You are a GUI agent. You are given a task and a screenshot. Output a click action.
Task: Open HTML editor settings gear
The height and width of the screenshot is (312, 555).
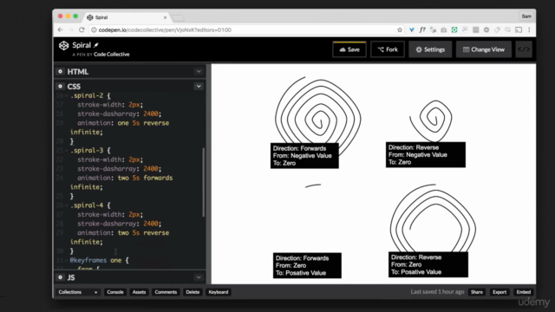[x=60, y=71]
